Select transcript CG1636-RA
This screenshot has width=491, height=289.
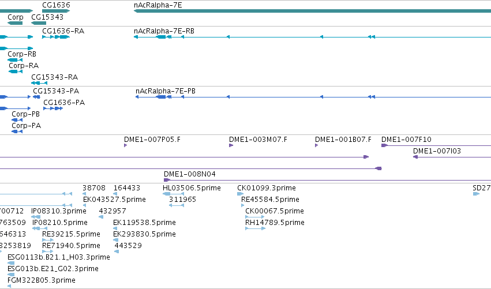pyautogui.click(x=63, y=31)
